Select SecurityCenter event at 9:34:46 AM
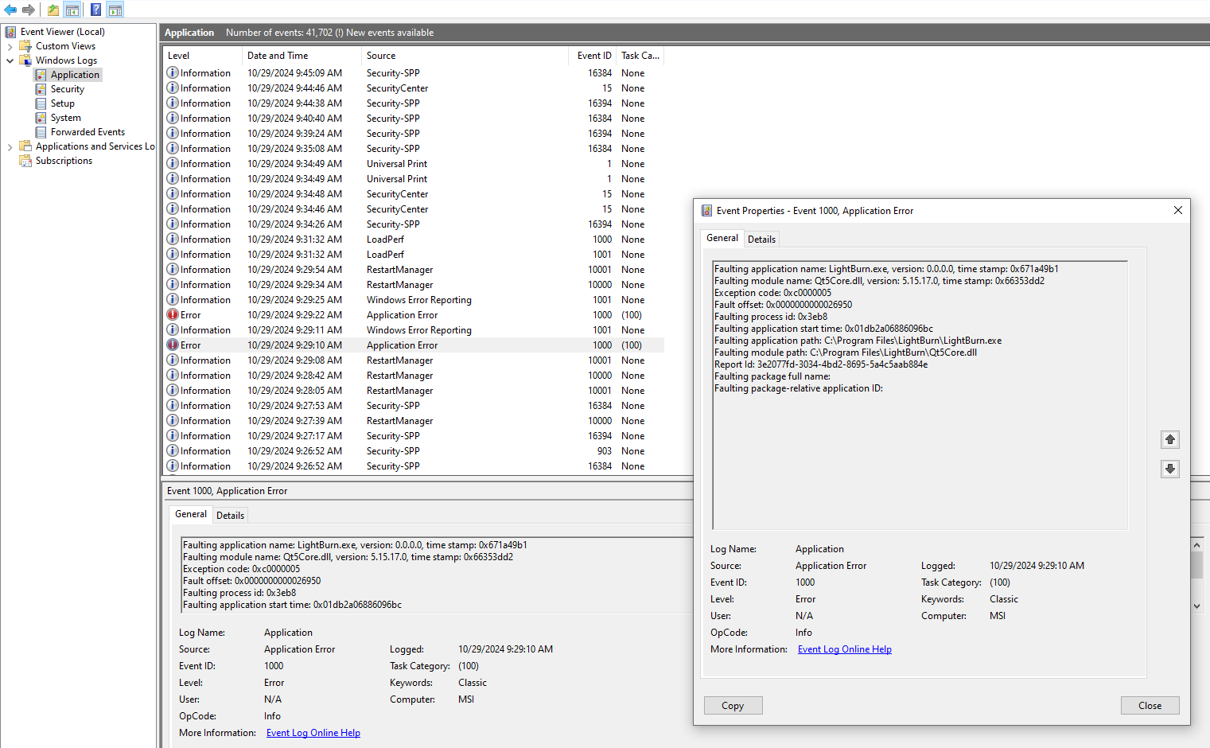 coord(414,209)
